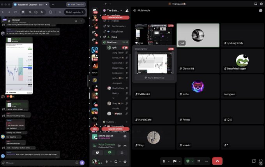This screenshot has height=167, width=265.
Task: Go back in the browser
Action: 3,12
